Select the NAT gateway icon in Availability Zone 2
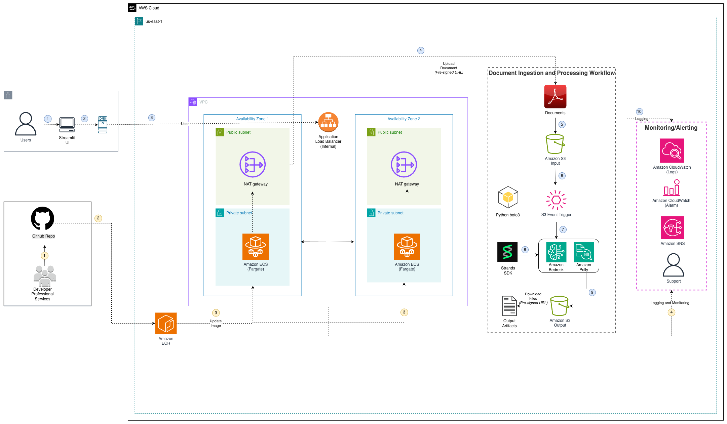The height and width of the screenshot is (424, 727). 404,165
